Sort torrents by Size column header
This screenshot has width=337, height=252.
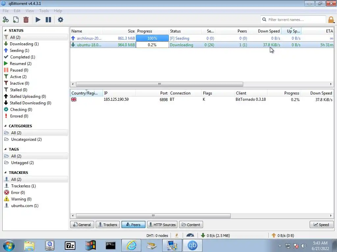pyautogui.click(x=119, y=31)
